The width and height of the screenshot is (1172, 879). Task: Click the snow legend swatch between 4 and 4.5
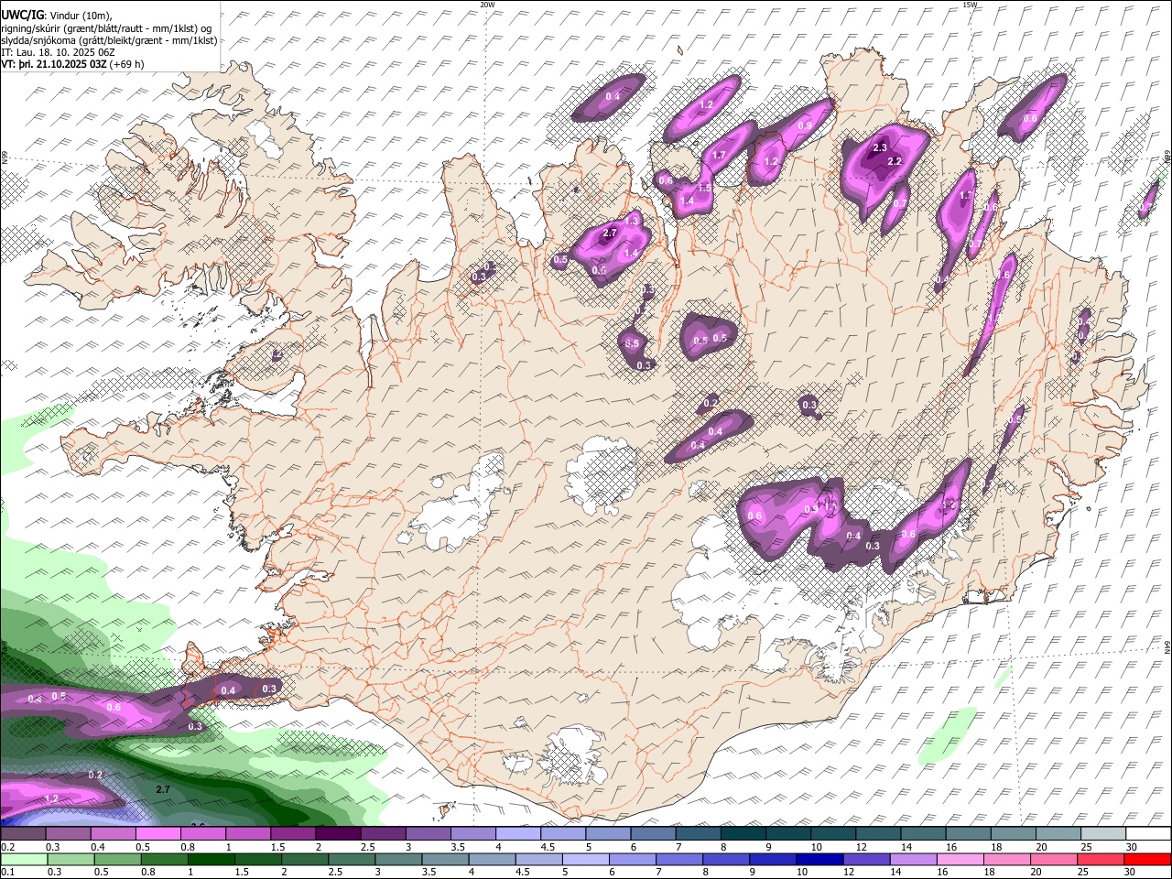[x=518, y=833]
